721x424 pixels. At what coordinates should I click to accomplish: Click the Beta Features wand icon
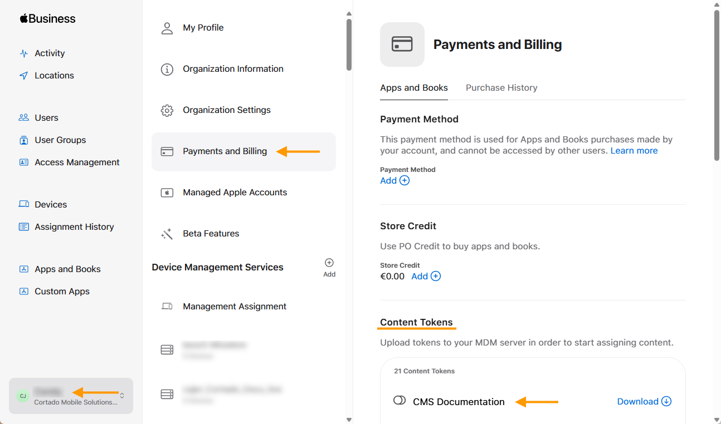pos(167,233)
